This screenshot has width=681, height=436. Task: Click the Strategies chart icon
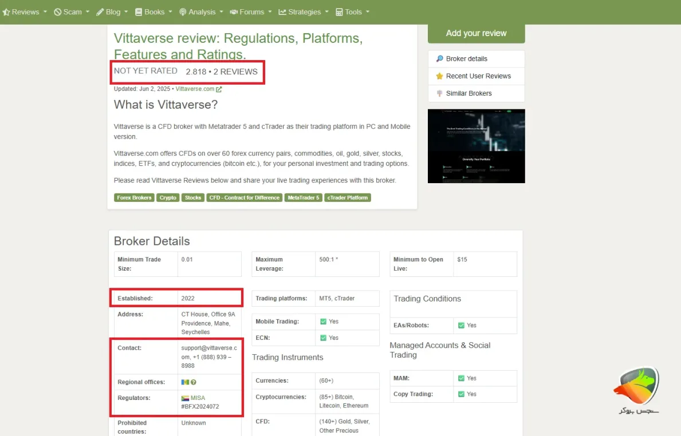(282, 12)
